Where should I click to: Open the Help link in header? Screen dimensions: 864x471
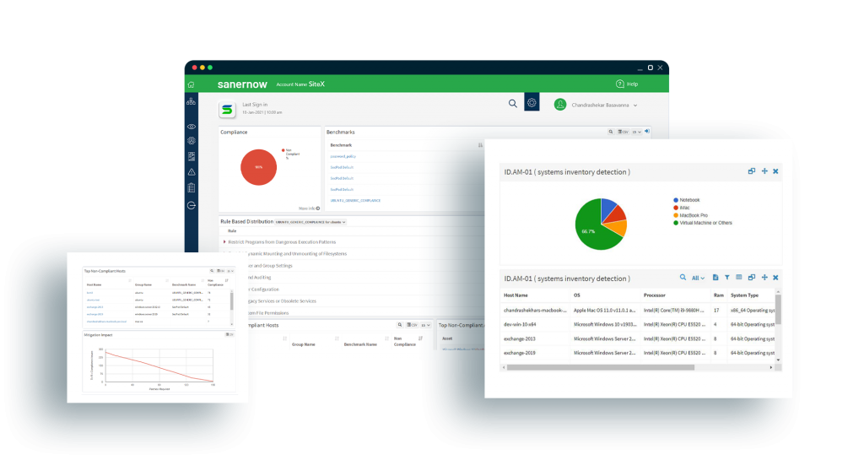(x=627, y=84)
